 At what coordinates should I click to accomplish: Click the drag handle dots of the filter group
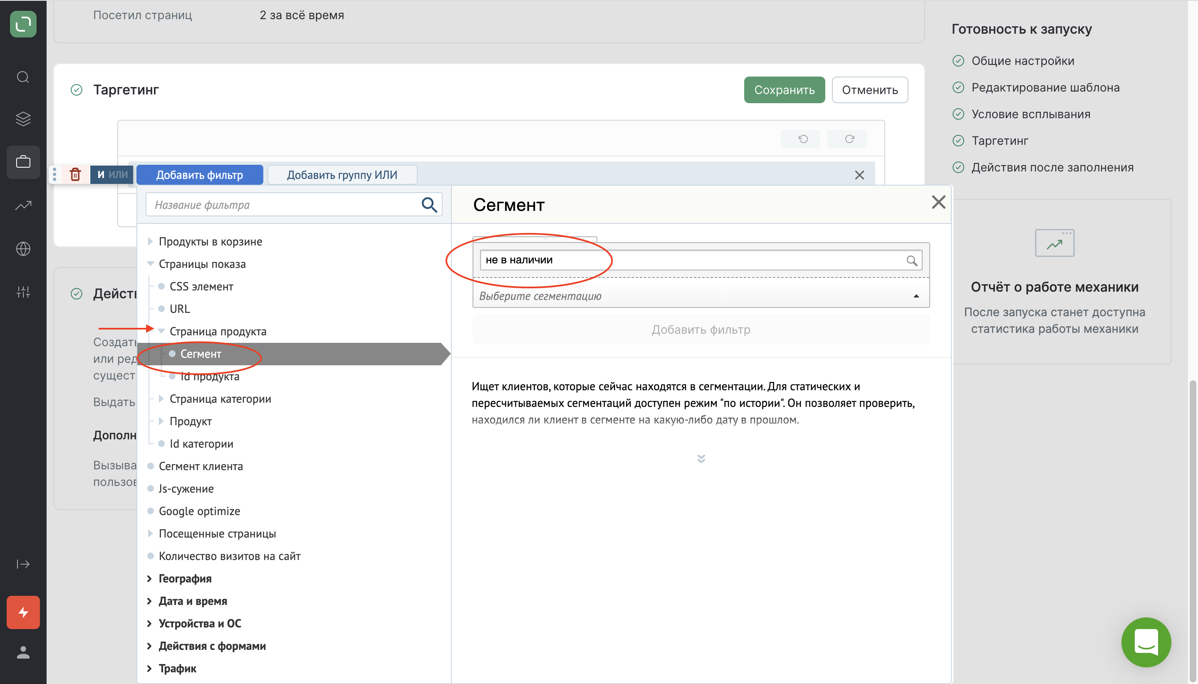point(54,174)
